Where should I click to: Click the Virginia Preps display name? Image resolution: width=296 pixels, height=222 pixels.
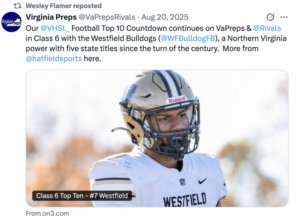pos(51,17)
